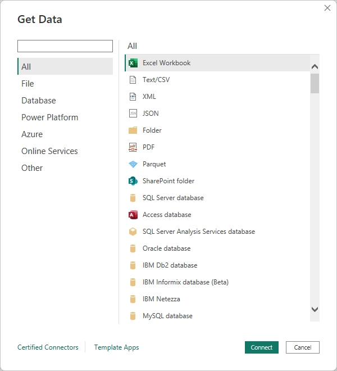Open the Azure category
This screenshot has width=337, height=371.
32,134
